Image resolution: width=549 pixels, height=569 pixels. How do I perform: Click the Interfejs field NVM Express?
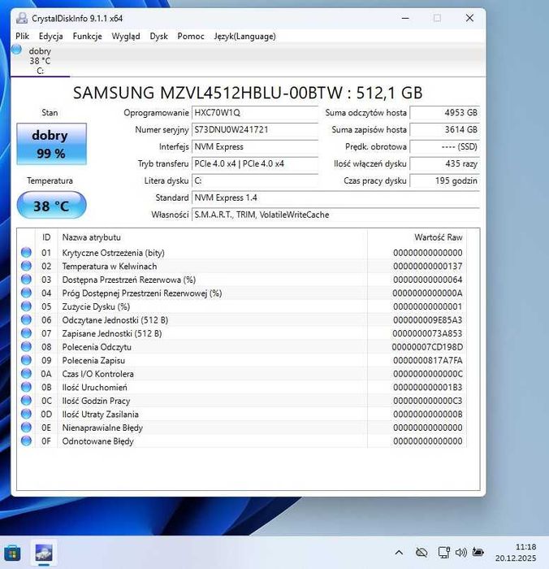tap(255, 146)
